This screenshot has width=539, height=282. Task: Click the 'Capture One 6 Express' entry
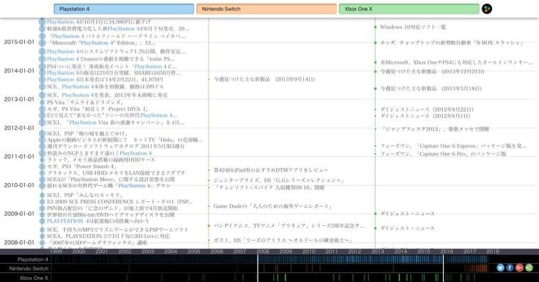(x=453, y=146)
